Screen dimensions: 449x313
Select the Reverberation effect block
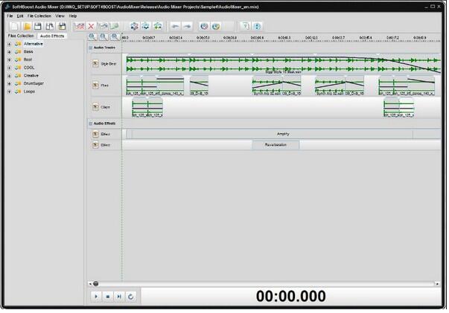(276, 145)
